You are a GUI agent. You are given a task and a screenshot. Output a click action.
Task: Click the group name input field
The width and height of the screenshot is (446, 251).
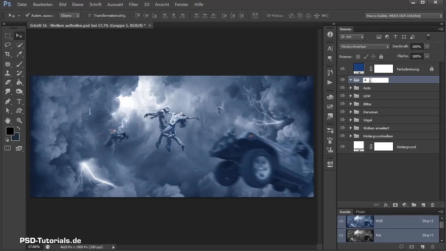pos(376,80)
